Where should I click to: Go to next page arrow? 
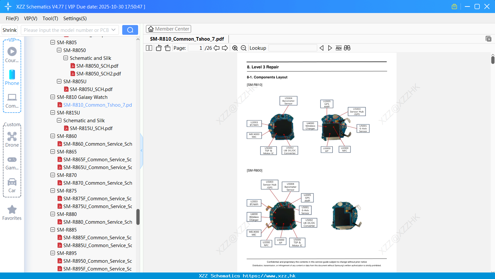225,48
